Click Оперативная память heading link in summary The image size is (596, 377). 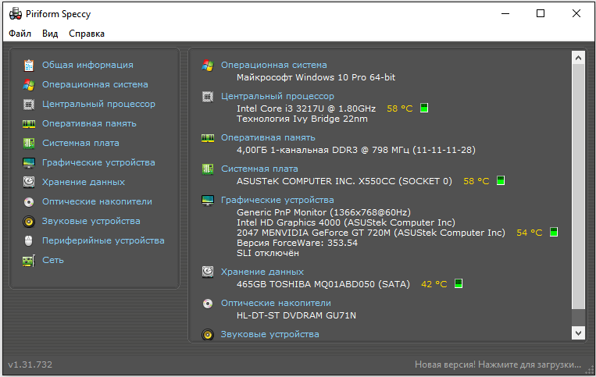pos(268,138)
